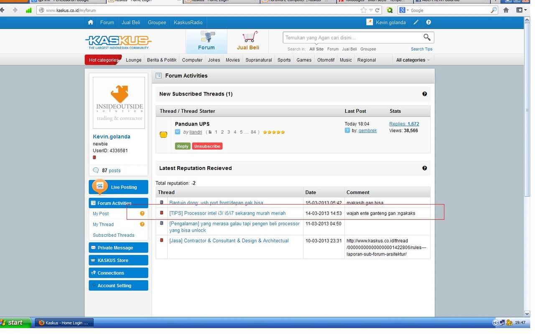Go to page 3 of Panduan UPS

click(x=229, y=132)
